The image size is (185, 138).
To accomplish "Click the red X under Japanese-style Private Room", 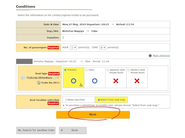I will point(116,81).
